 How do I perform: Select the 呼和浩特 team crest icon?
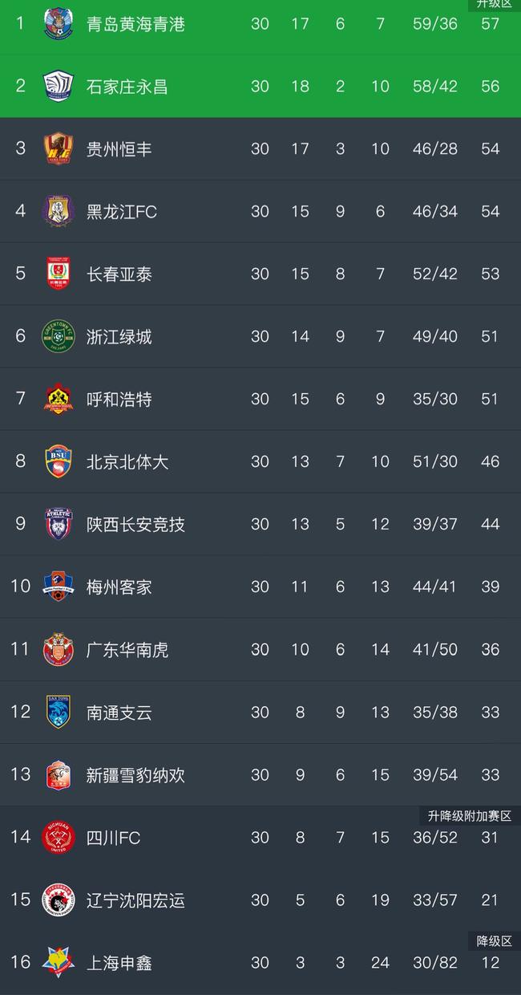click(58, 400)
